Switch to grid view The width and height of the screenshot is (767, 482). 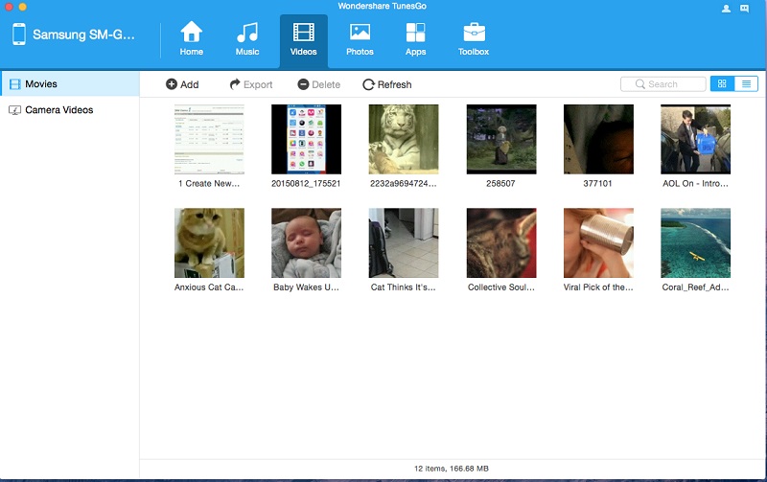[x=722, y=84]
